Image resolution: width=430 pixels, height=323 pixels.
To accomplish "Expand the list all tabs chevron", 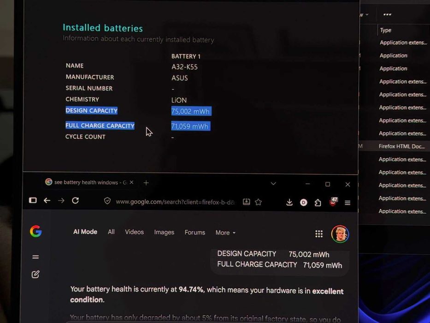I will pyautogui.click(x=273, y=184).
